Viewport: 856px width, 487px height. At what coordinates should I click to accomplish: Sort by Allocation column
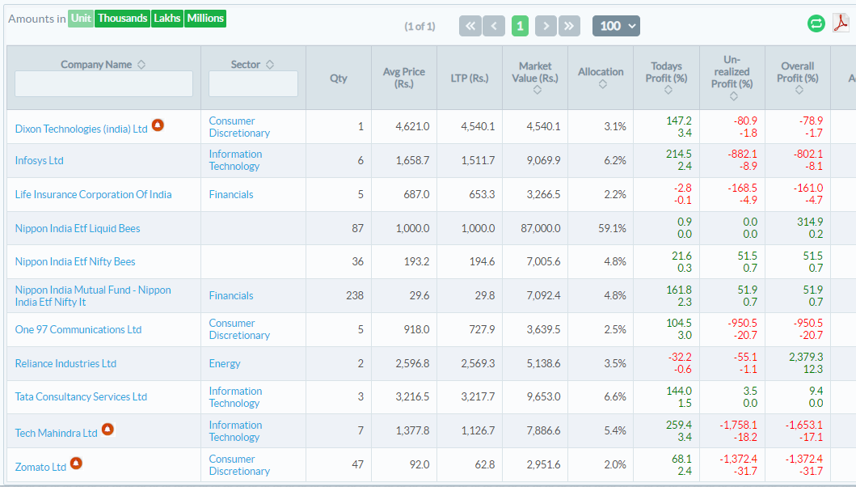603,84
